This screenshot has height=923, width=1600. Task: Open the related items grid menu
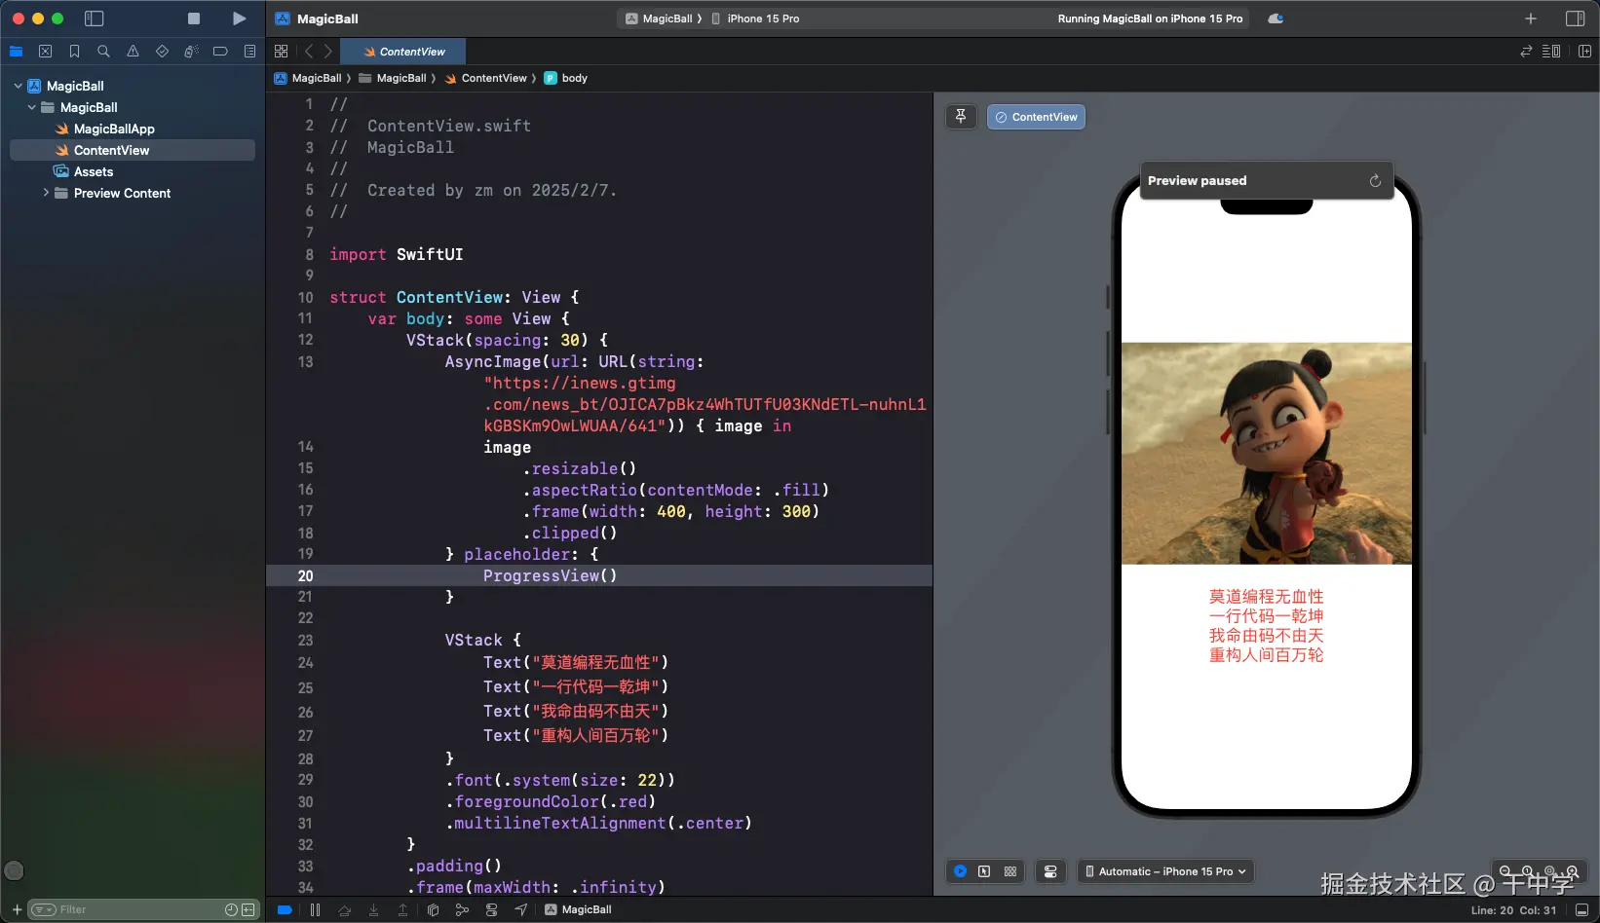(x=282, y=52)
